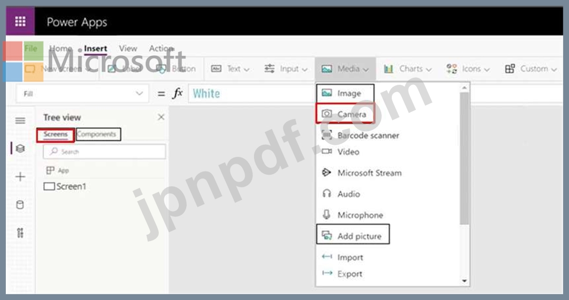This screenshot has height=300, width=569.
Task: Click the Video camera icon in menu
Action: [x=327, y=151]
